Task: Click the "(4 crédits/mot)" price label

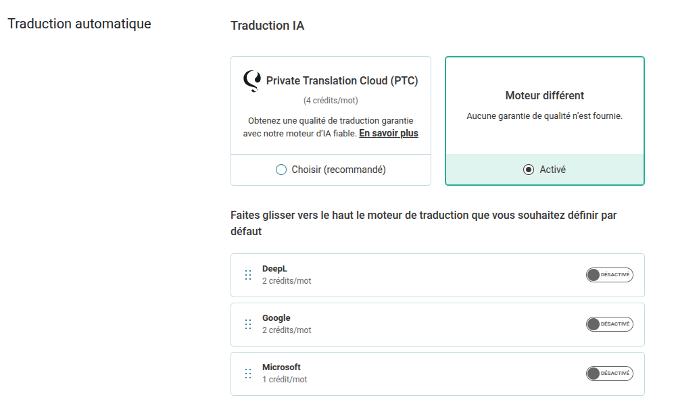Action: 331,101
